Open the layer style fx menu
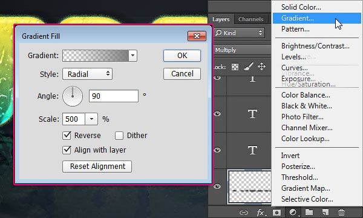363x218 pixels. [261, 212]
